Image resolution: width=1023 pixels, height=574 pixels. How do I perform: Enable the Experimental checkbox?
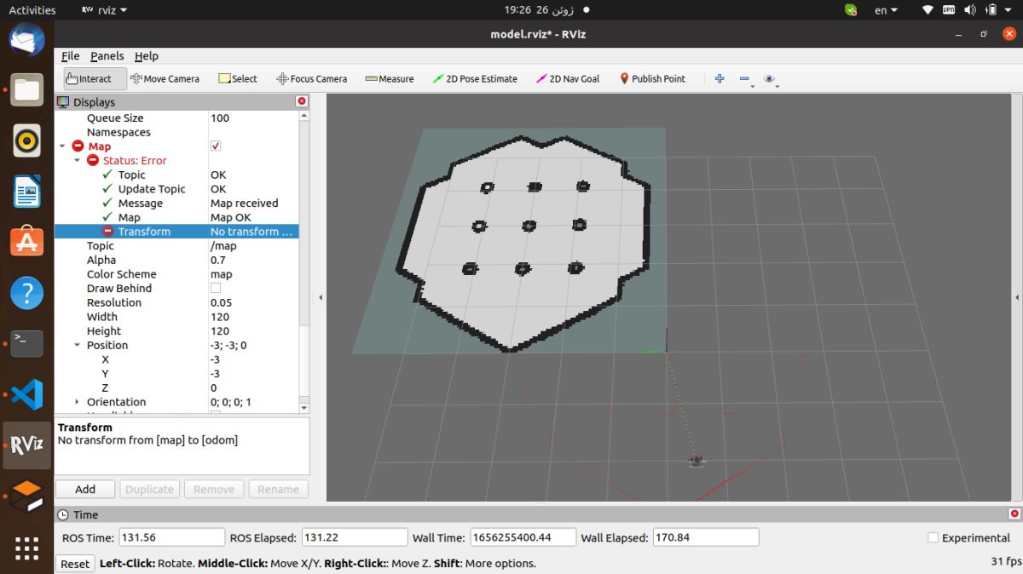click(933, 537)
